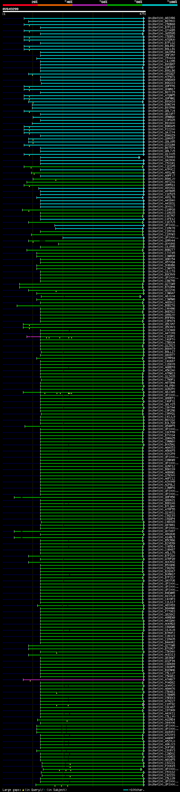Pick the UniRef100_C1MPG8 hit
The image size is (180, 792).
pos(161,210)
